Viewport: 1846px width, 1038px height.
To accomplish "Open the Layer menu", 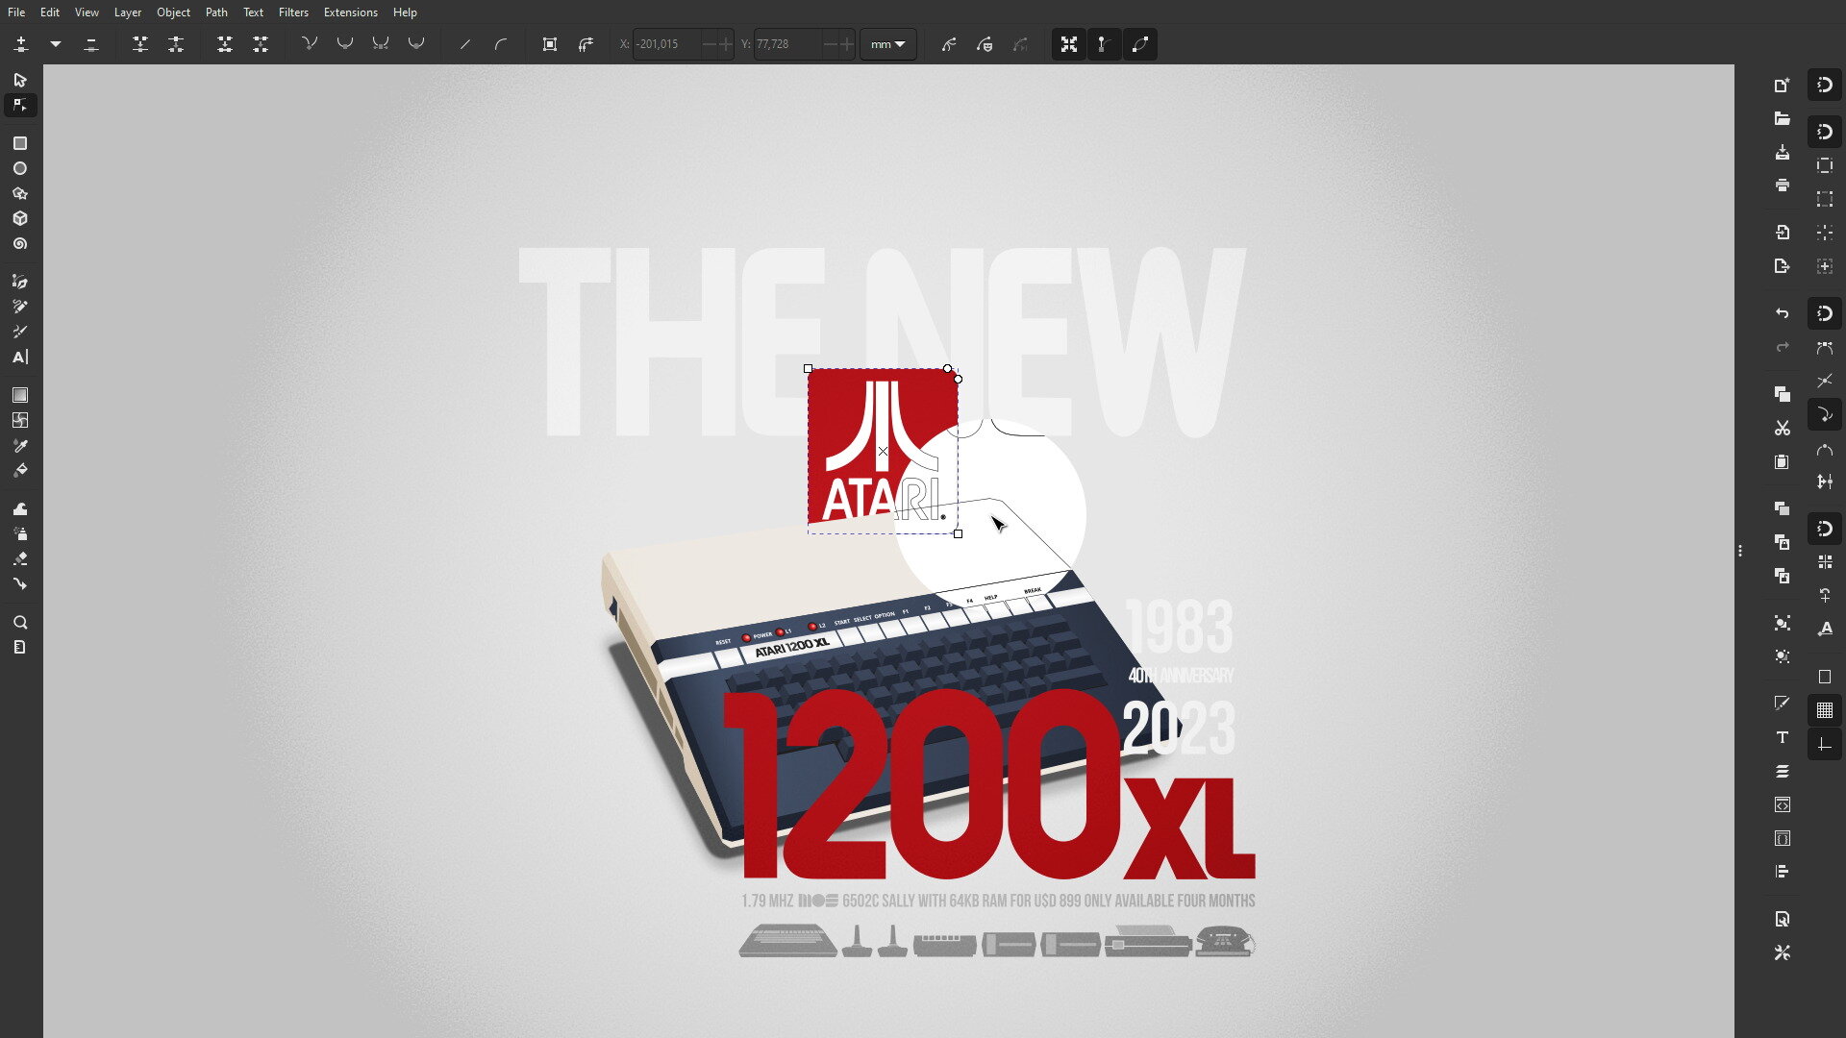I will 127,12.
